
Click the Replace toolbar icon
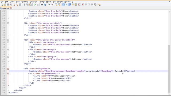(45, 5)
